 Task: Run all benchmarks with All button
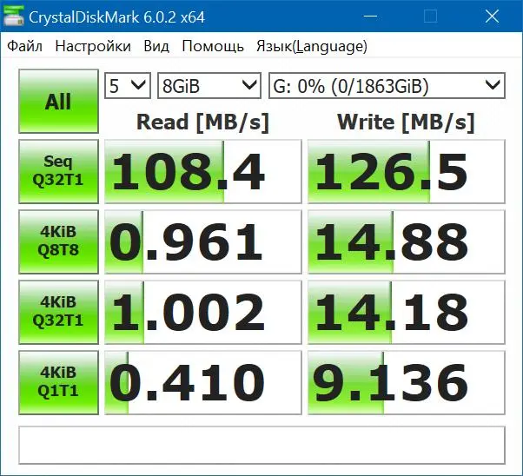click(59, 101)
